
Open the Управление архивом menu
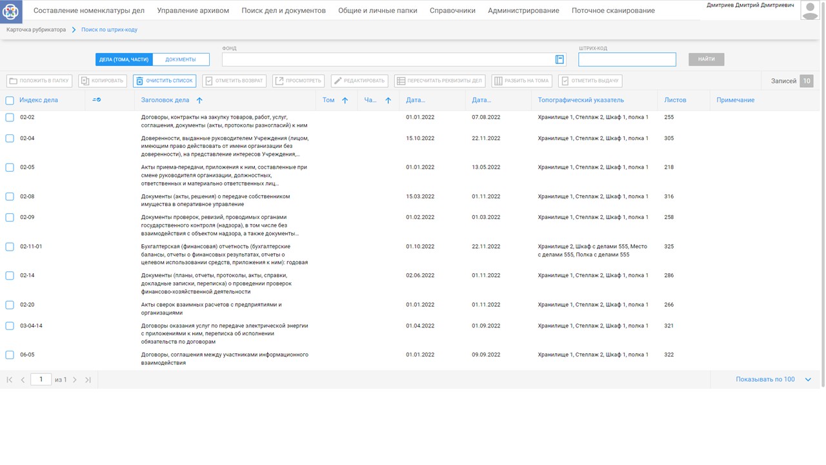click(x=193, y=10)
